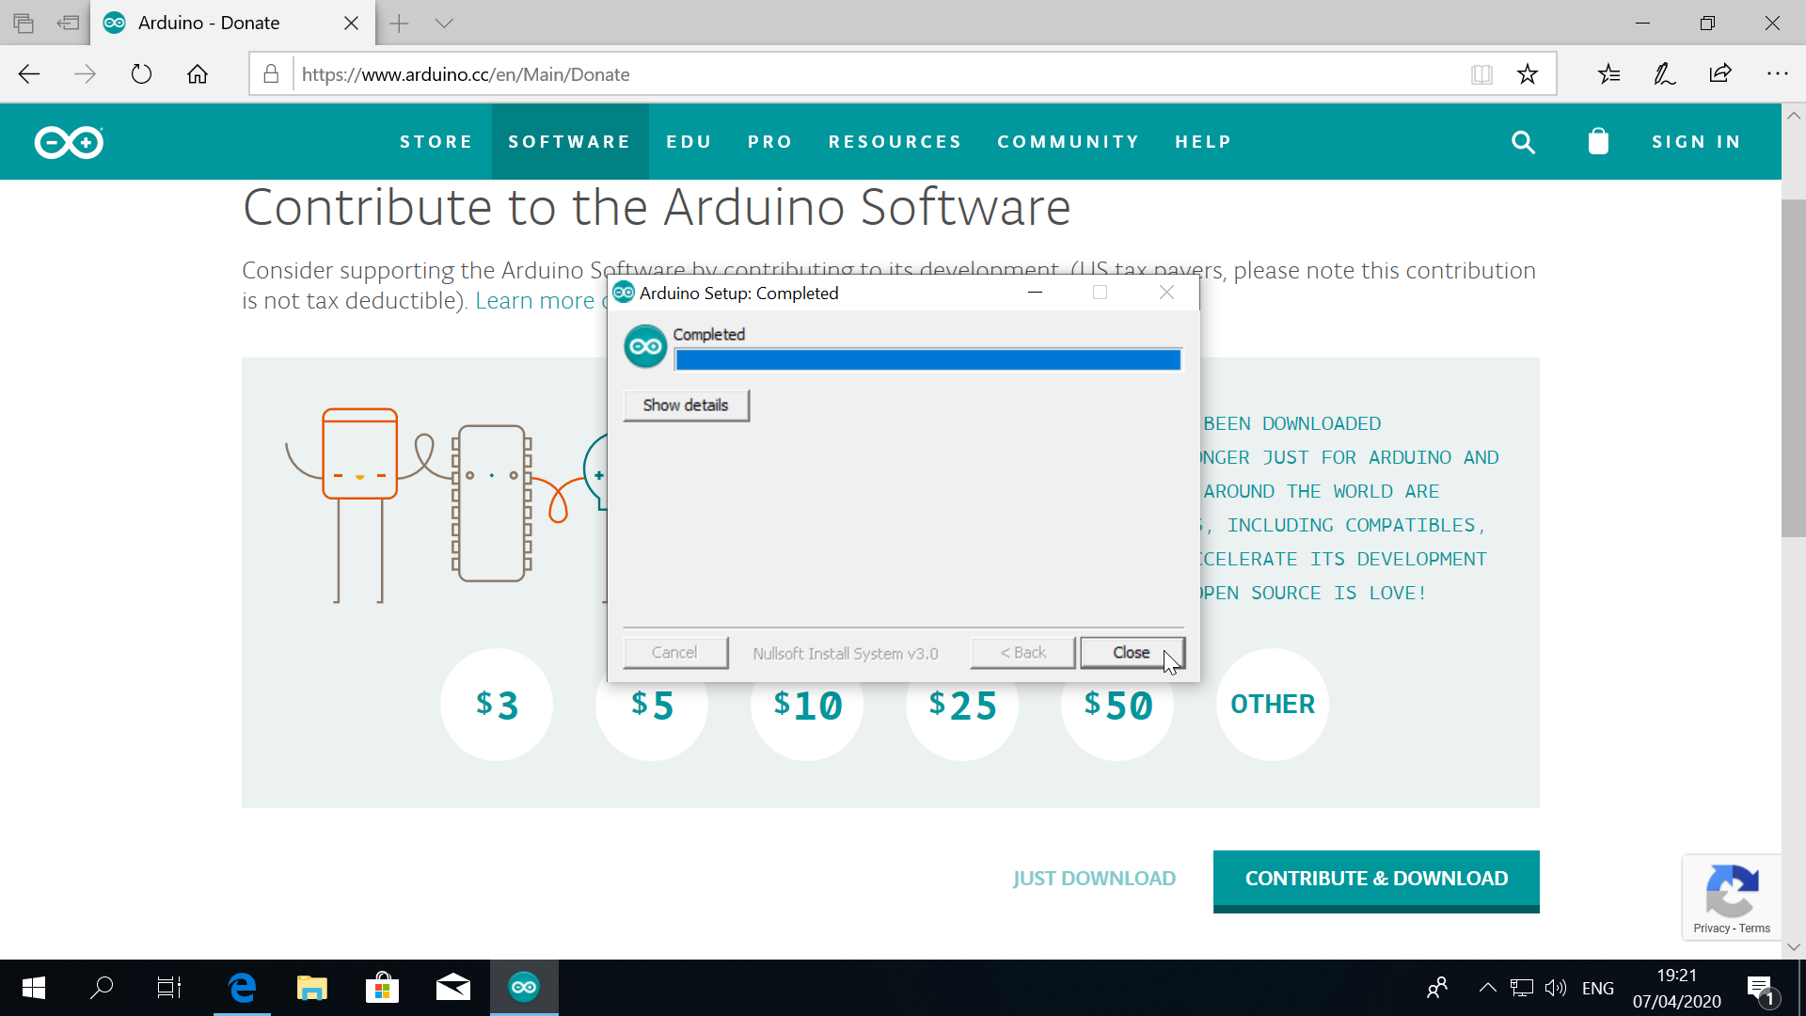This screenshot has height=1016, width=1806.
Task: Open the Action Center notifications icon
Action: point(1760,988)
